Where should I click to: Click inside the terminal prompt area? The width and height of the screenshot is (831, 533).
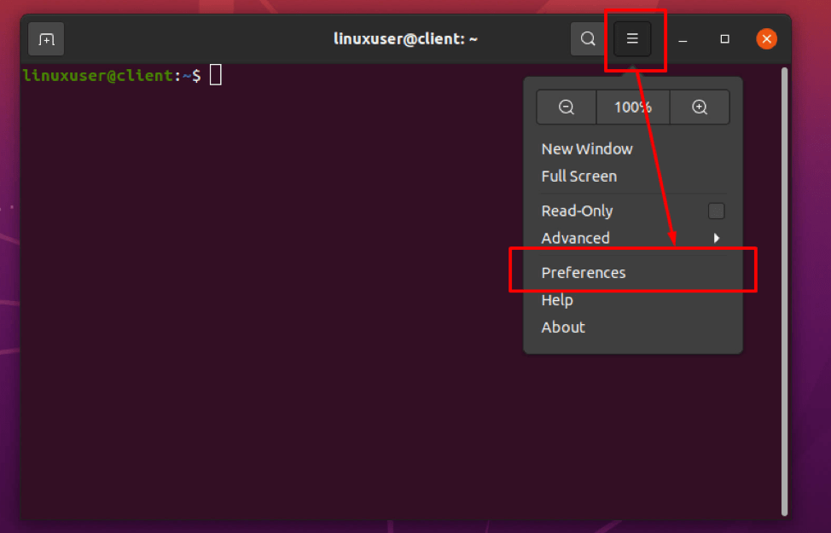(x=256, y=256)
